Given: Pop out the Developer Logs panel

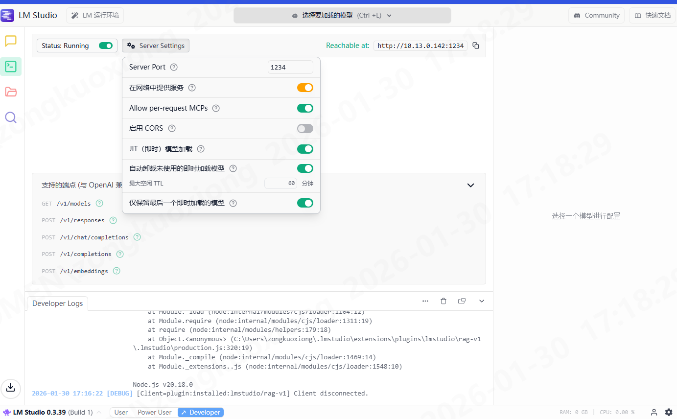Looking at the screenshot, I should (x=462, y=301).
